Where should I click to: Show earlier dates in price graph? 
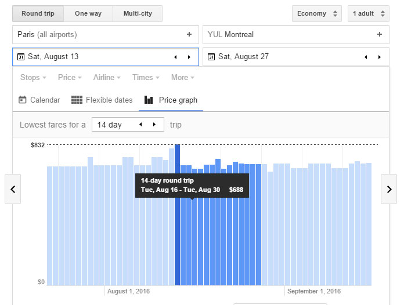pos(13,189)
